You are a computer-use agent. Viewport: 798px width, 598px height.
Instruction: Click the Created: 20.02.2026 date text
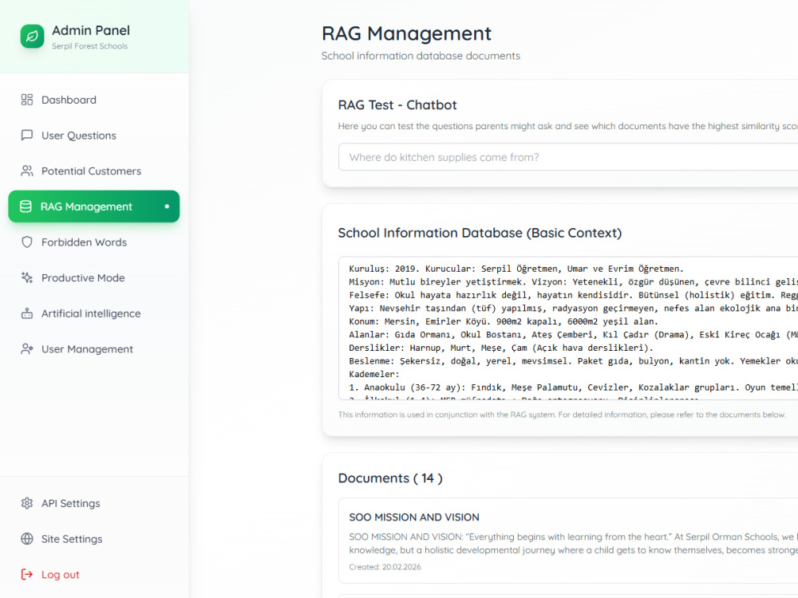pyautogui.click(x=385, y=567)
